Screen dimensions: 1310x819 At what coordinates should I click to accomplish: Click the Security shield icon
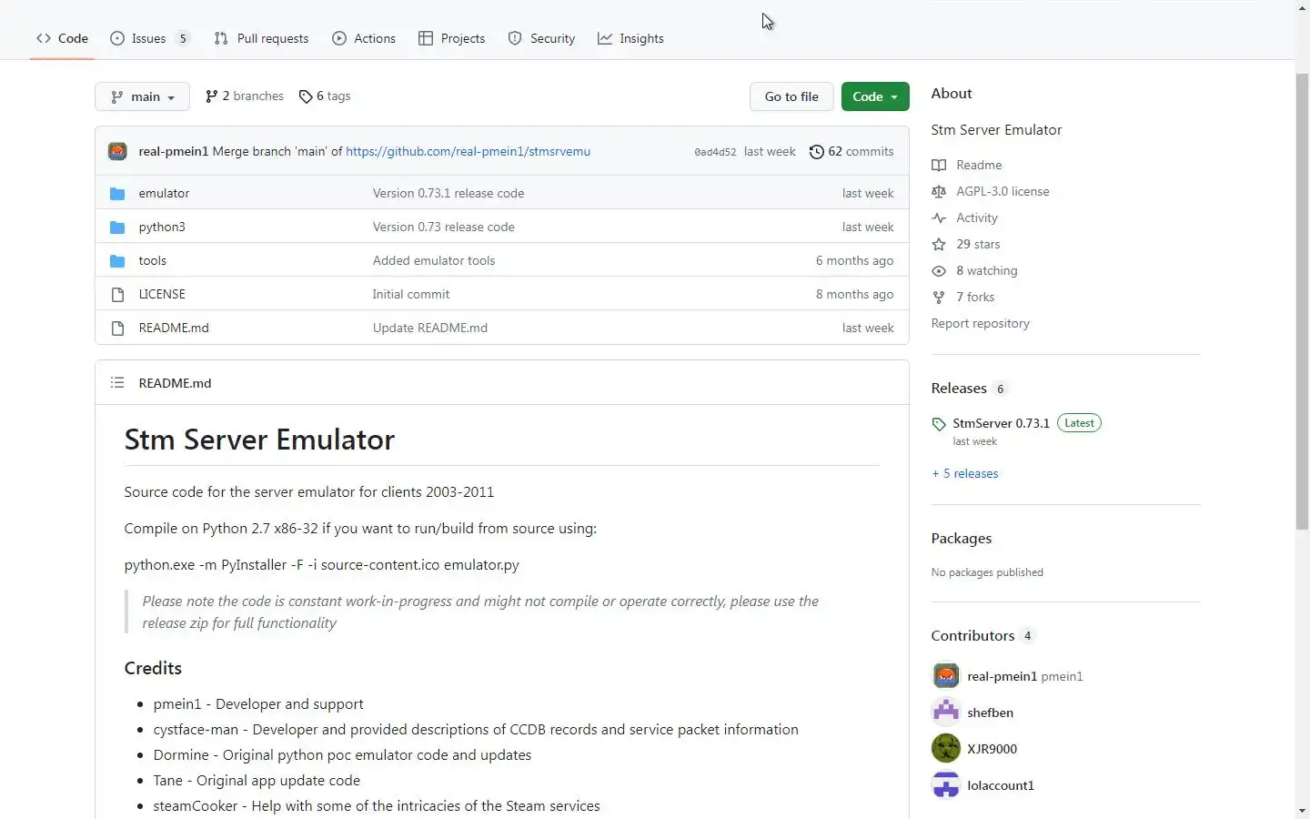click(x=515, y=38)
